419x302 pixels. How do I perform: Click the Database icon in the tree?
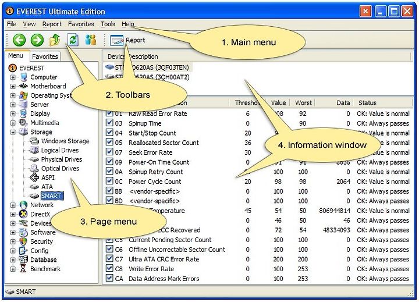[23, 260]
